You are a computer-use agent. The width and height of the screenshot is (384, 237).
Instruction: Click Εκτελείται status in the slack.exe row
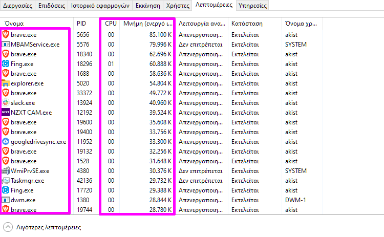point(245,102)
